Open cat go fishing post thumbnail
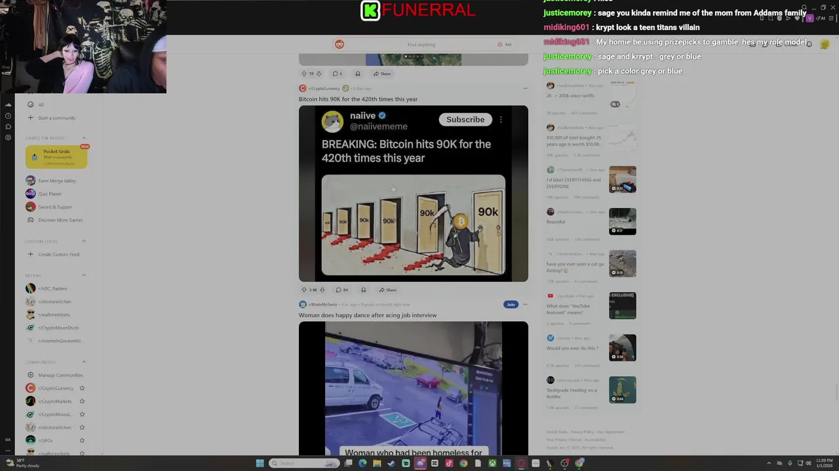Screen dimensions: 839x471 click(622, 264)
